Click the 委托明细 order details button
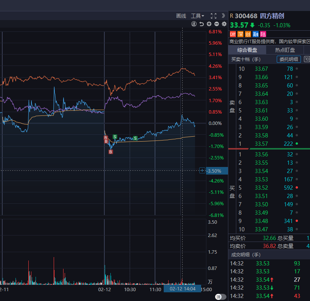Screen dimensions: 310x301 pyautogui.click(x=289, y=59)
